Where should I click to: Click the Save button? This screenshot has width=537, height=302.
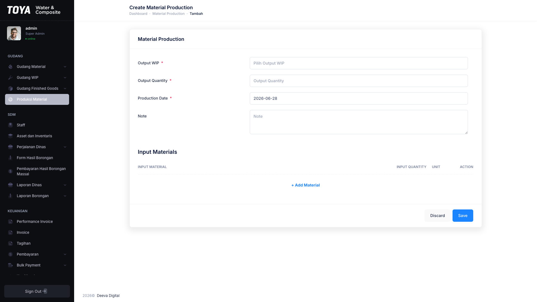(463, 216)
